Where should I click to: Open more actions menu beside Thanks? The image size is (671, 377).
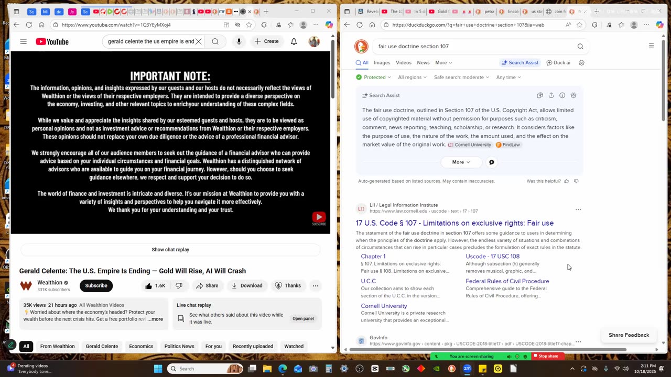pos(316,285)
